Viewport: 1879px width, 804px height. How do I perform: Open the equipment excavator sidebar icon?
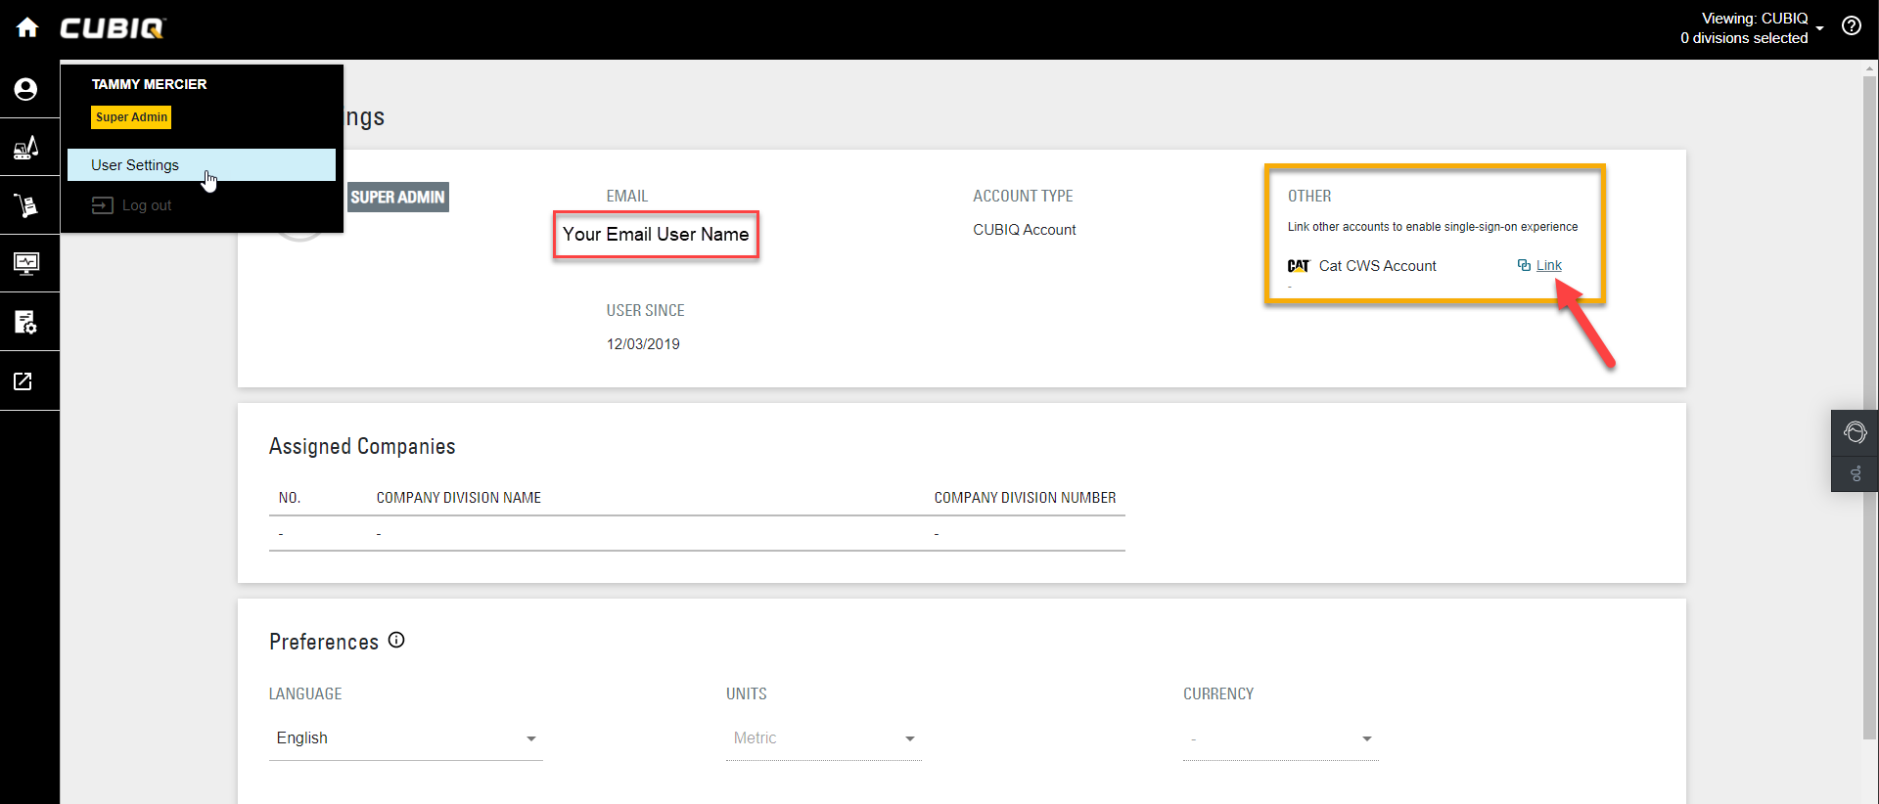26,148
